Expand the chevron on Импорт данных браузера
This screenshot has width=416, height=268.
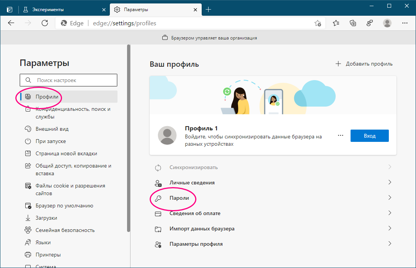(390, 229)
